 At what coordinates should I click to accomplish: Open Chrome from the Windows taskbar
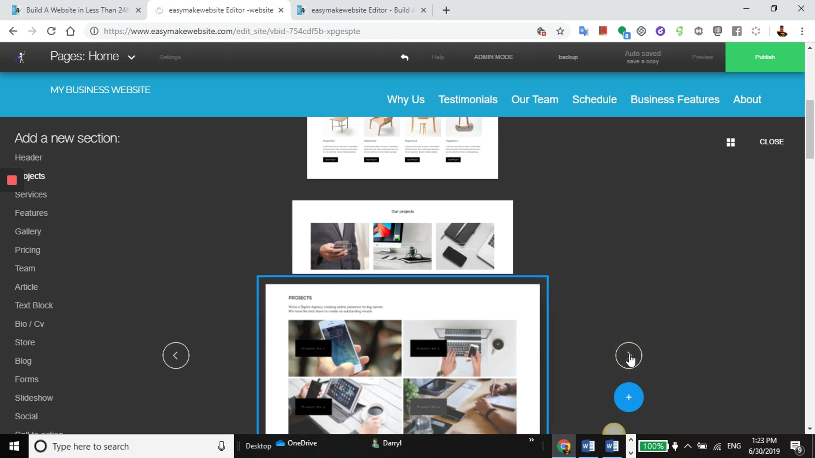tap(564, 446)
